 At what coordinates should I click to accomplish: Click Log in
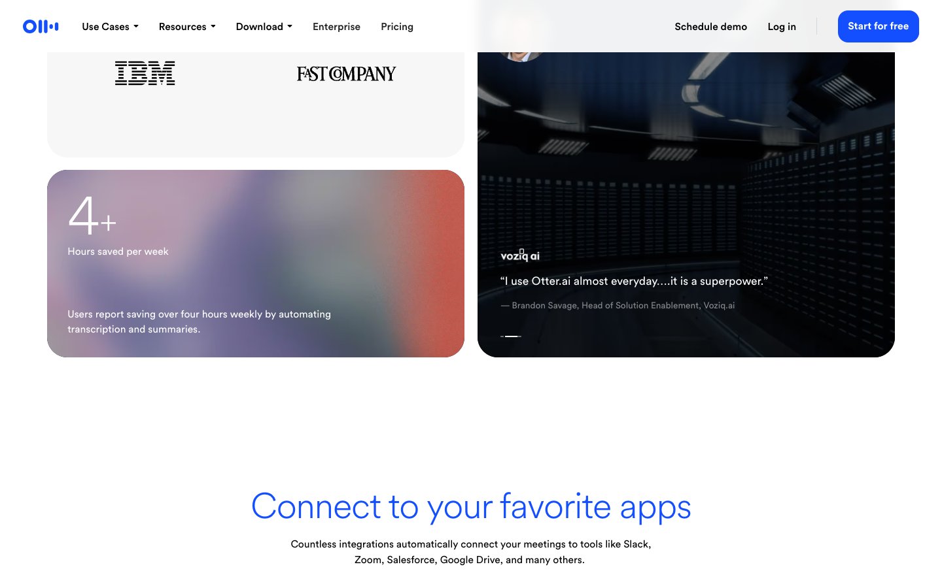pyautogui.click(x=782, y=27)
